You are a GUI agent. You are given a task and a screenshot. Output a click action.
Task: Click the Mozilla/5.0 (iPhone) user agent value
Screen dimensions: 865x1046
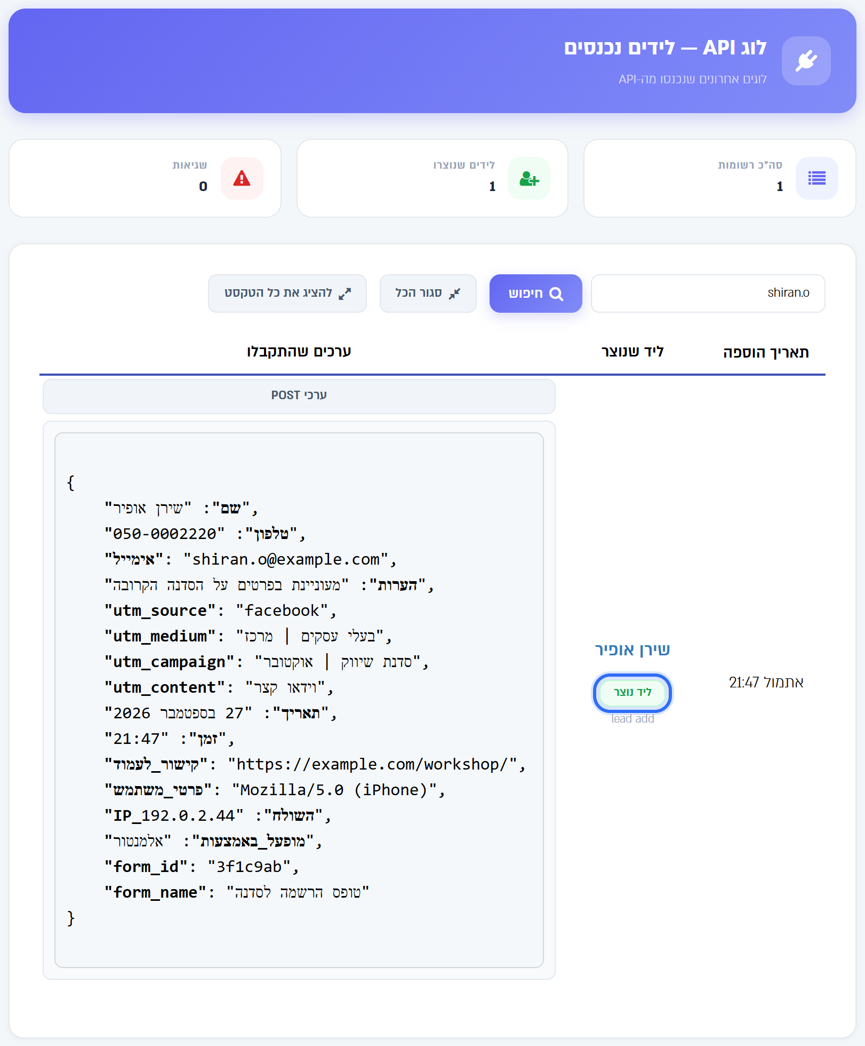[334, 790]
